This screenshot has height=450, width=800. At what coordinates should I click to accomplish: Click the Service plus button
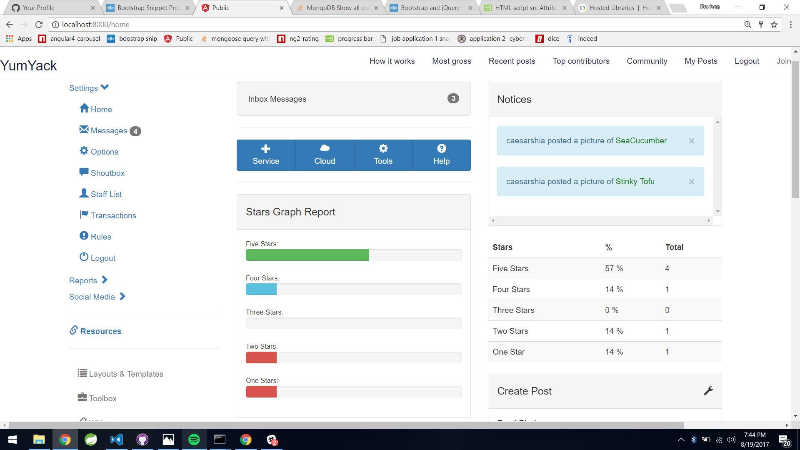266,155
